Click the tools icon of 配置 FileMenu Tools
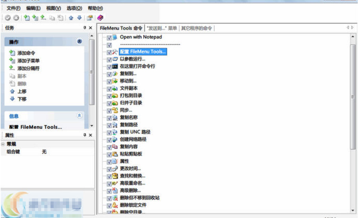The height and width of the screenshot is (218, 358). [115, 52]
